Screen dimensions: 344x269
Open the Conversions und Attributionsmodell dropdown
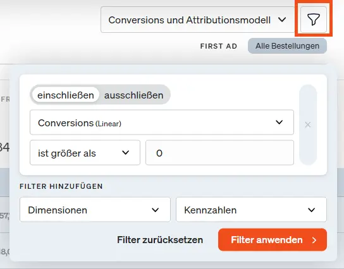click(198, 20)
